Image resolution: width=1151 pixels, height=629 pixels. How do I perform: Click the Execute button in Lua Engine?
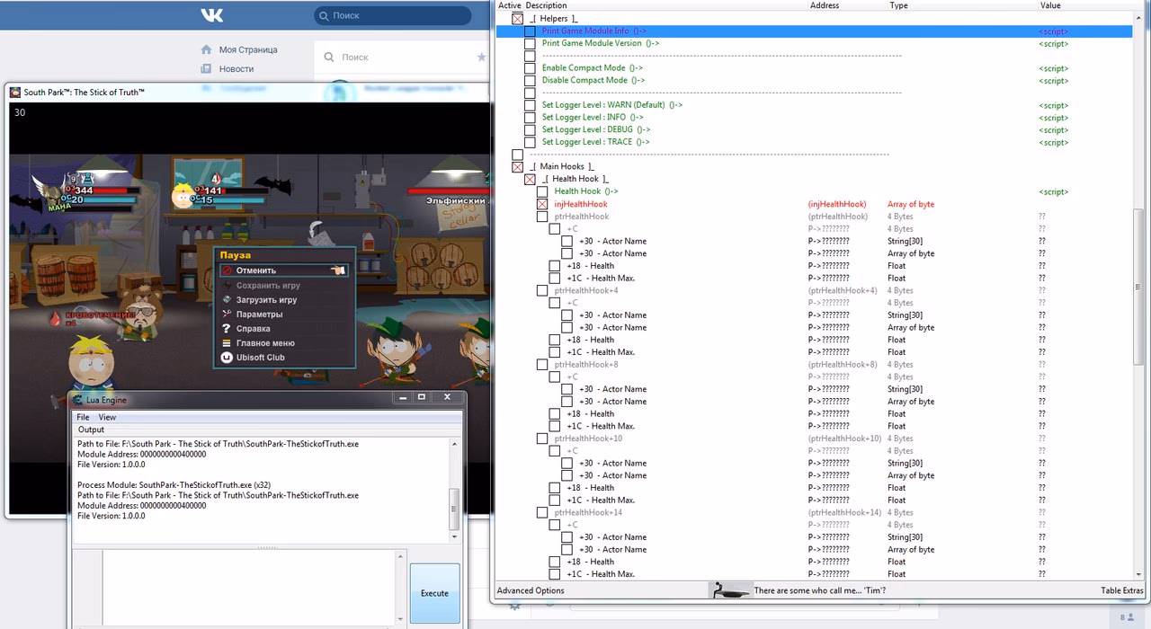coord(434,593)
